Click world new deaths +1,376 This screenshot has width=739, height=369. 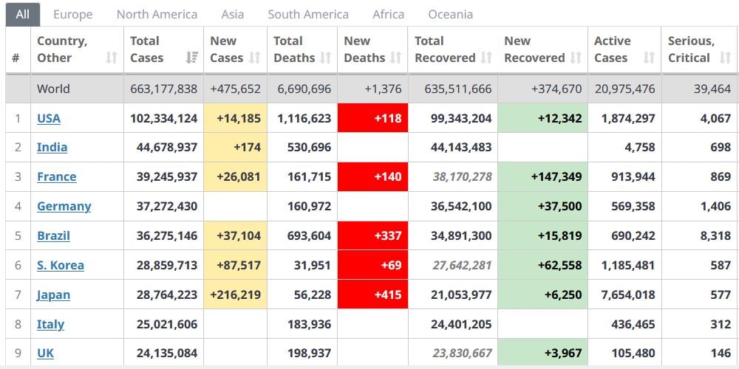tap(383, 89)
